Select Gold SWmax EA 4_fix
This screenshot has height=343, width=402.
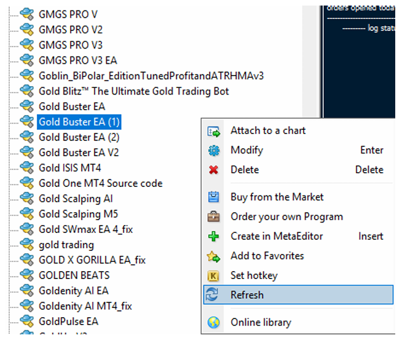(x=85, y=229)
